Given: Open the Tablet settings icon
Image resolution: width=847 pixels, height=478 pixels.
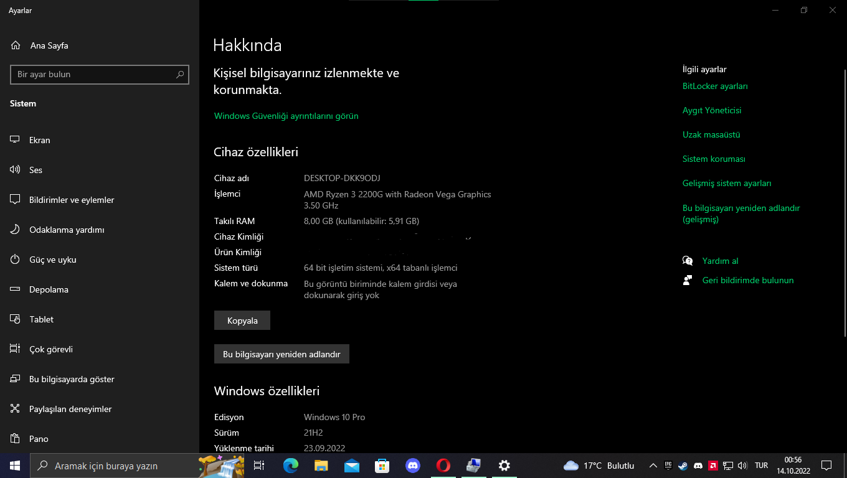Looking at the screenshot, I should point(15,319).
